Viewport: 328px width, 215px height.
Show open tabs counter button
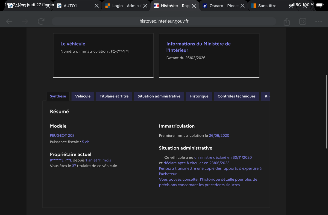[x=303, y=22]
